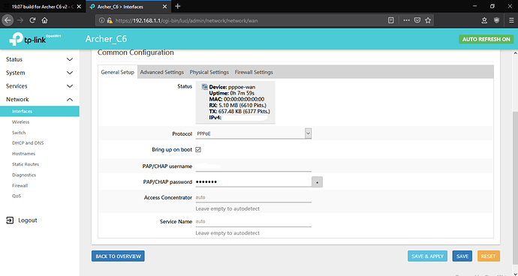Click the 'Uptime: 0h 7m 59s' status text
The width and height of the screenshot is (518, 276).
click(231, 93)
